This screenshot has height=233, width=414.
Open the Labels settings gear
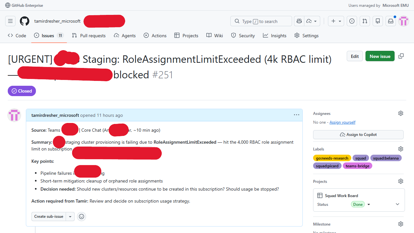(x=400, y=149)
